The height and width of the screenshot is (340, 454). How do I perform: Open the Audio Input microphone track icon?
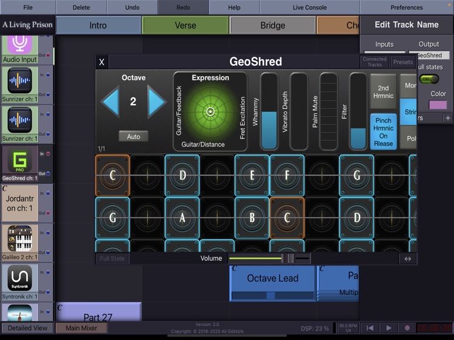tap(20, 44)
